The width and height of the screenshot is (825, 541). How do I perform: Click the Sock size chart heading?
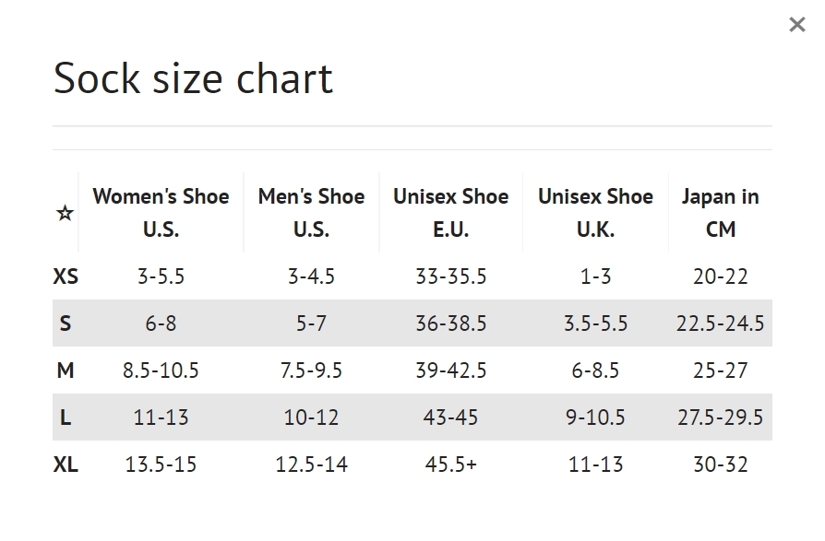point(193,78)
